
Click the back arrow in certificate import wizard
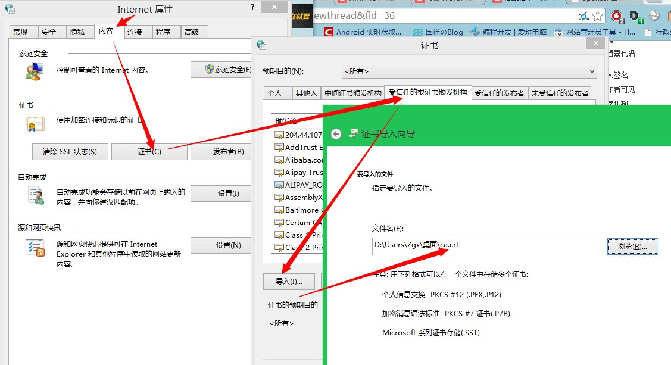[x=336, y=134]
